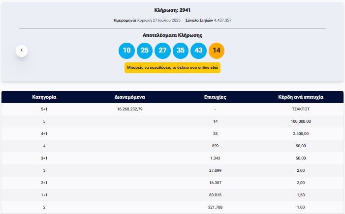Select the 100.000,00 winnings cell
The width and height of the screenshot is (345, 214).
pos(301,121)
